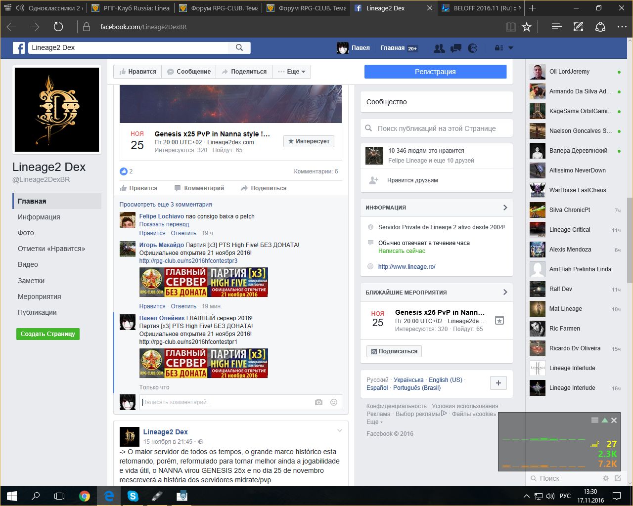Click the Facebook search magnifier button
The width and height of the screenshot is (633, 506).
239,47
